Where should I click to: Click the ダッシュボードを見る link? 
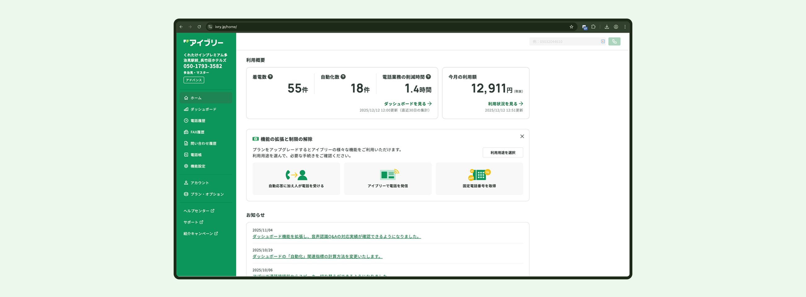408,104
